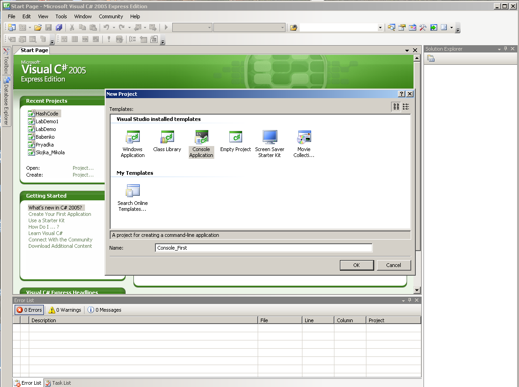The image size is (519, 387).
Task: Select the Windows Application template
Action: 132,144
